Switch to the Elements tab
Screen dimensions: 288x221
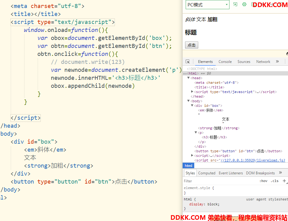(205, 62)
